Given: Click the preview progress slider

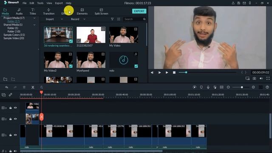Looking at the screenshot, I should [208, 72].
